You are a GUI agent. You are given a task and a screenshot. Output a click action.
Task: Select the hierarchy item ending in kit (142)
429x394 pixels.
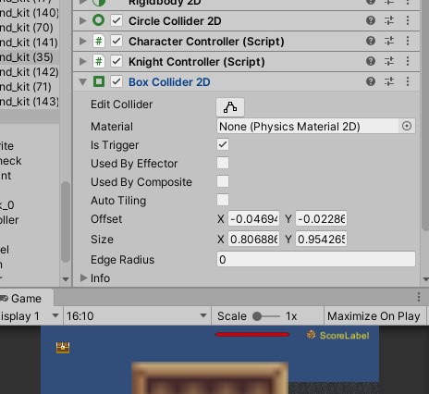point(30,72)
